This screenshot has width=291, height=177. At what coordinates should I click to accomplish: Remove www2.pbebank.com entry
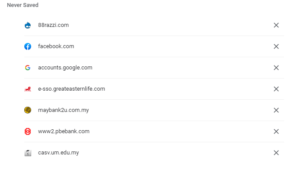[276, 131]
